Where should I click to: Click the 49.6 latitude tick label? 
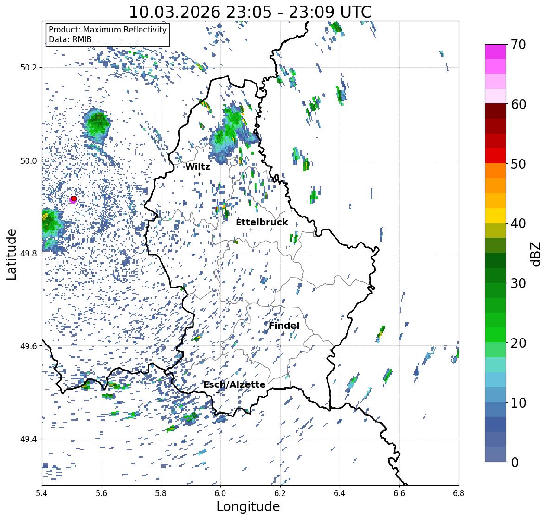pos(29,346)
